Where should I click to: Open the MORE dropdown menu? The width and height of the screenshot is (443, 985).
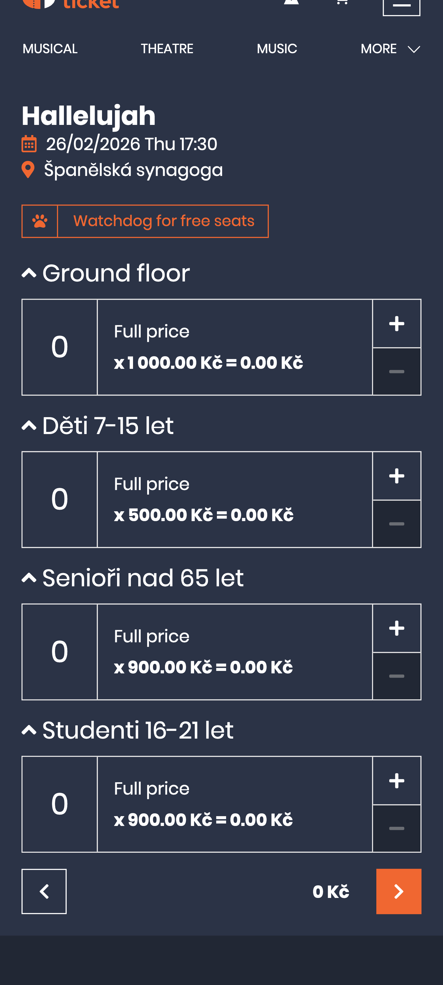[x=390, y=49]
